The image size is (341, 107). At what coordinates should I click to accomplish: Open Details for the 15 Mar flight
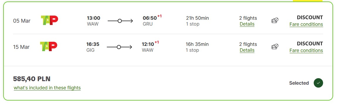tap(247, 50)
